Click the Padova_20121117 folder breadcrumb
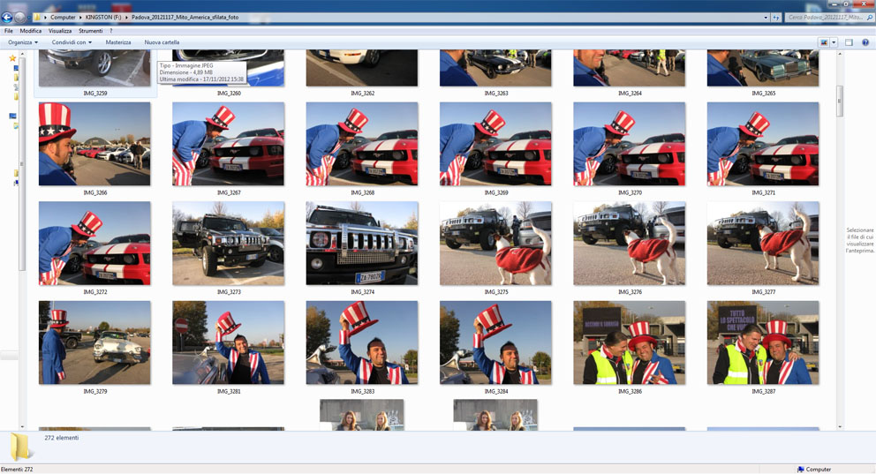This screenshot has width=876, height=474. pos(185,18)
